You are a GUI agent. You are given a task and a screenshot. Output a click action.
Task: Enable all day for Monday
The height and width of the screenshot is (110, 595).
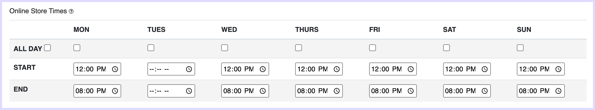77,48
